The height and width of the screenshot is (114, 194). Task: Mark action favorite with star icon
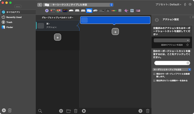point(187,45)
